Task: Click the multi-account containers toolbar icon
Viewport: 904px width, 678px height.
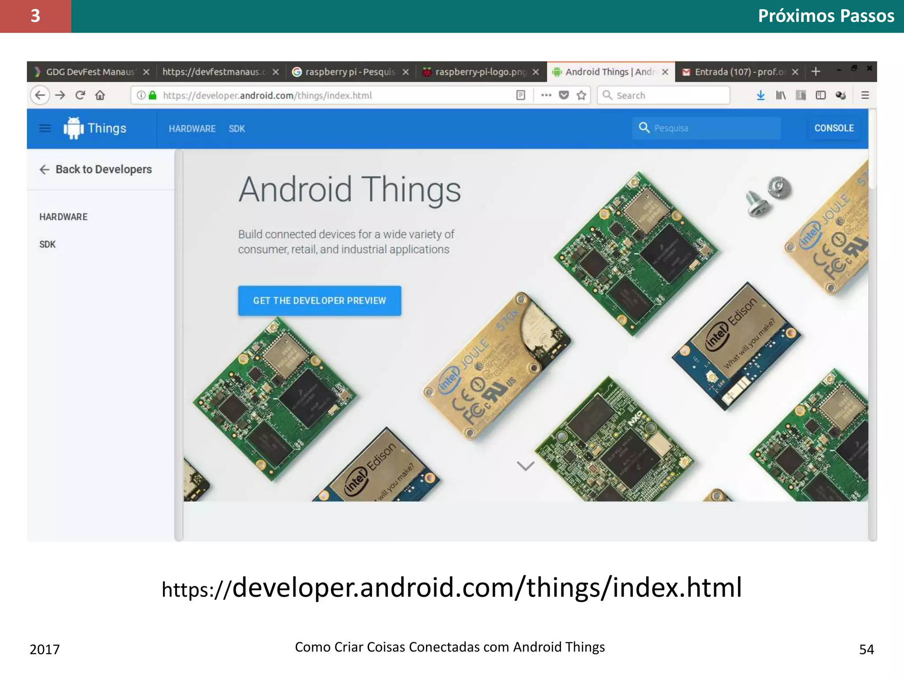Action: click(841, 95)
